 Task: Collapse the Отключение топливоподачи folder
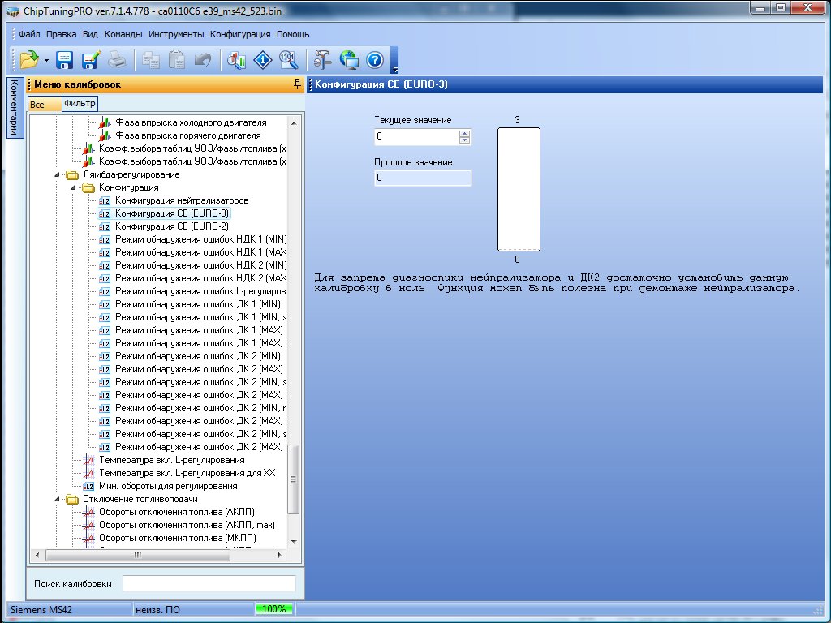58,499
